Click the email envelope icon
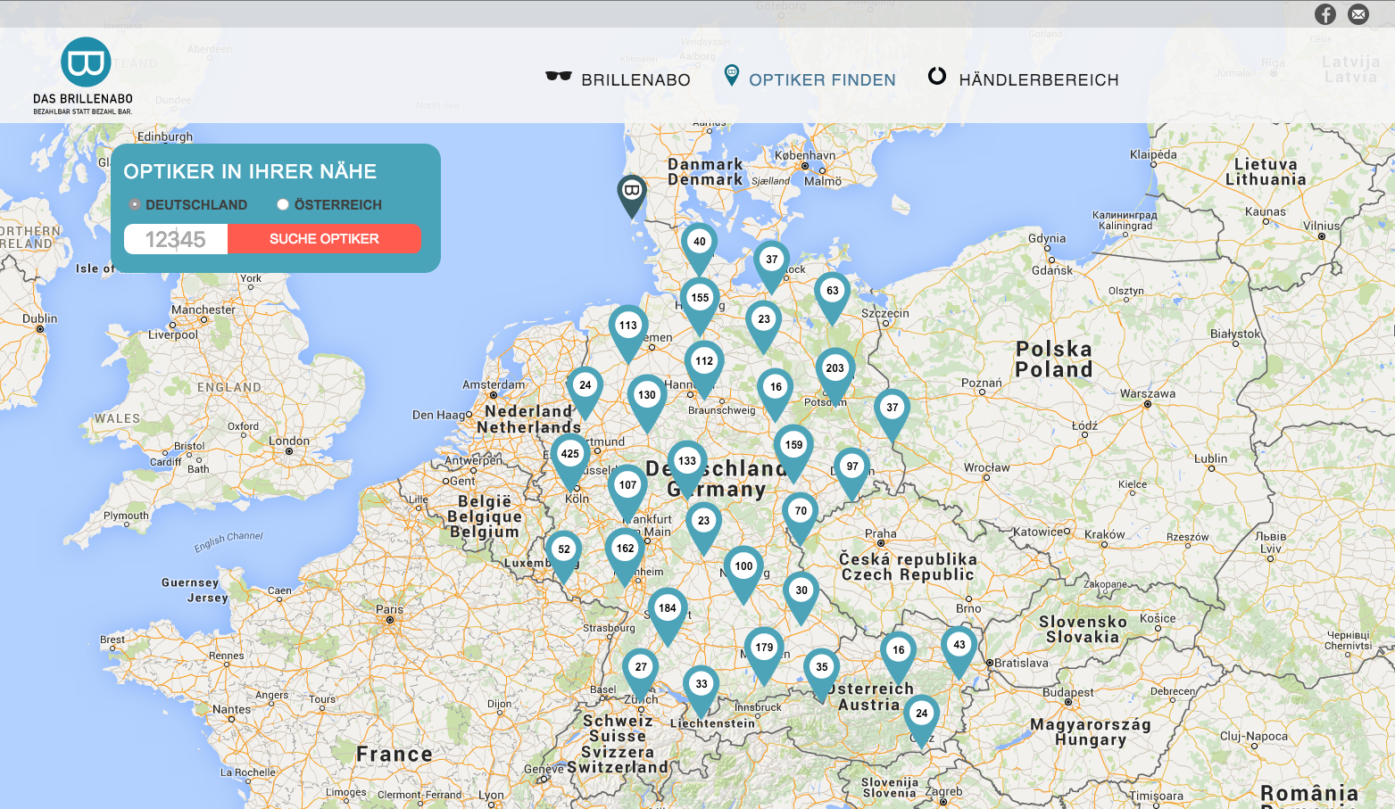 1358,14
